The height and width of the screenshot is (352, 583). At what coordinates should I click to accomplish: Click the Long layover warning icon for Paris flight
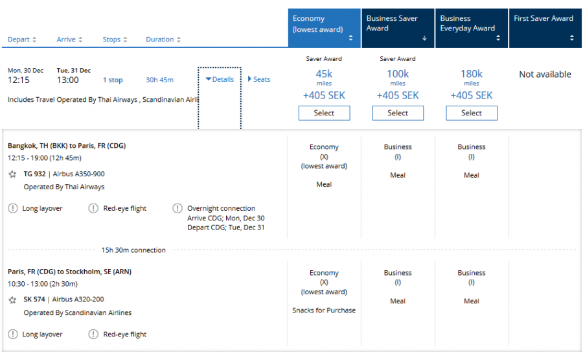pos(12,334)
